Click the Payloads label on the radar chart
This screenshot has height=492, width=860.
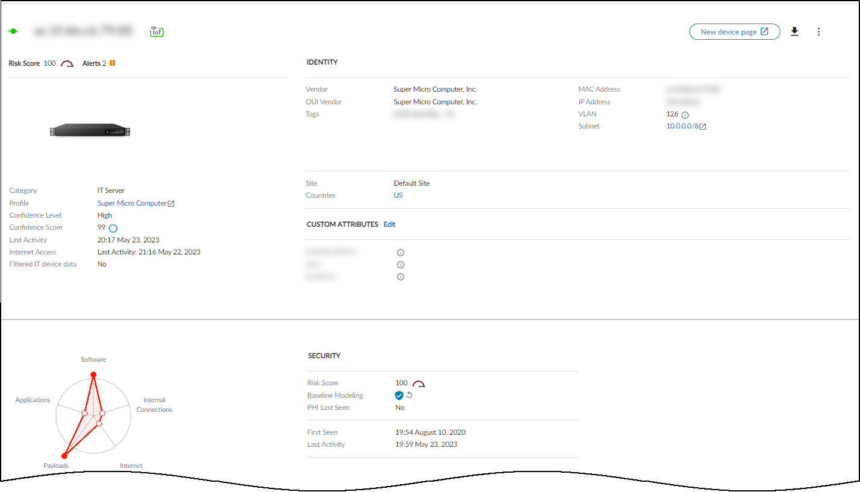(x=56, y=465)
